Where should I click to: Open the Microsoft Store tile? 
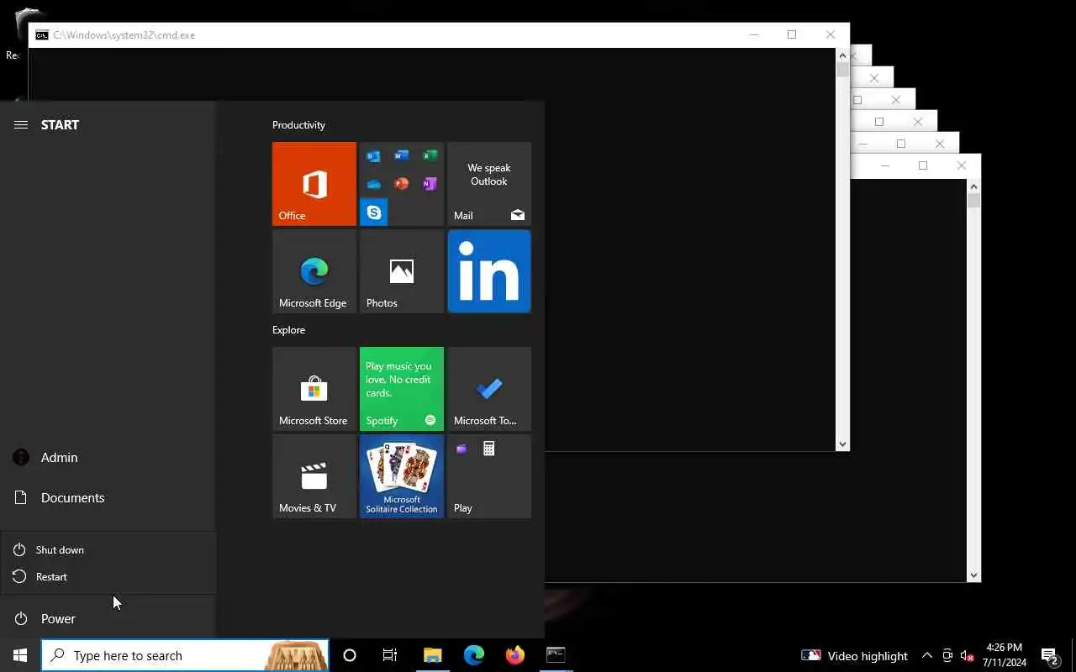pos(314,389)
